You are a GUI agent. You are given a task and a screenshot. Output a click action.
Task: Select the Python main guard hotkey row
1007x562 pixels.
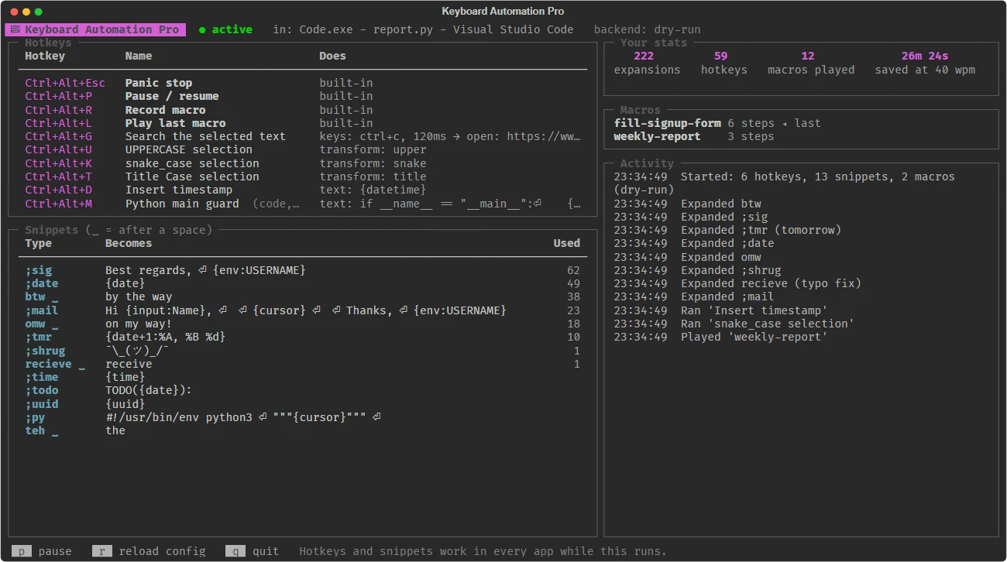pos(303,204)
